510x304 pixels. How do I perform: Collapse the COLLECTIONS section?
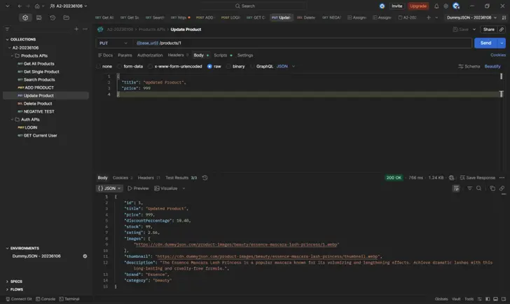pyautogui.click(x=8, y=39)
